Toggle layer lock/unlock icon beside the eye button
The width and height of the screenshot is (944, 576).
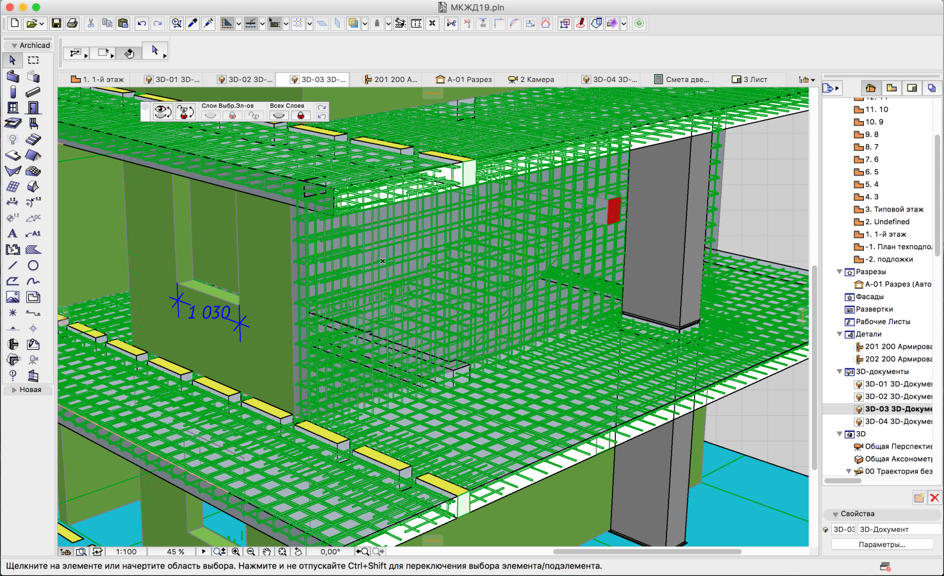click(x=185, y=112)
